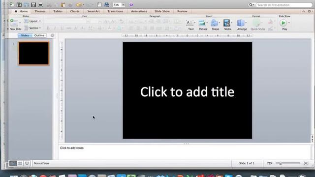Image resolution: width=315 pixels, height=177 pixels.
Task: Click the Open file toolbar icon
Action: point(26,4)
